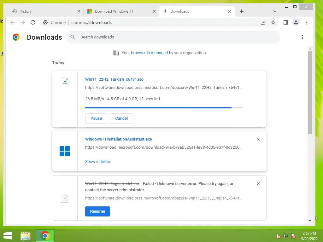Open the side panel icon
323x242 pixels.
tap(286, 22)
